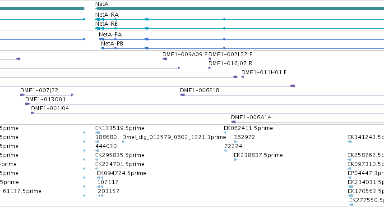Click the 444030 feature label
This screenshot has height=207, width=384.
point(106,146)
